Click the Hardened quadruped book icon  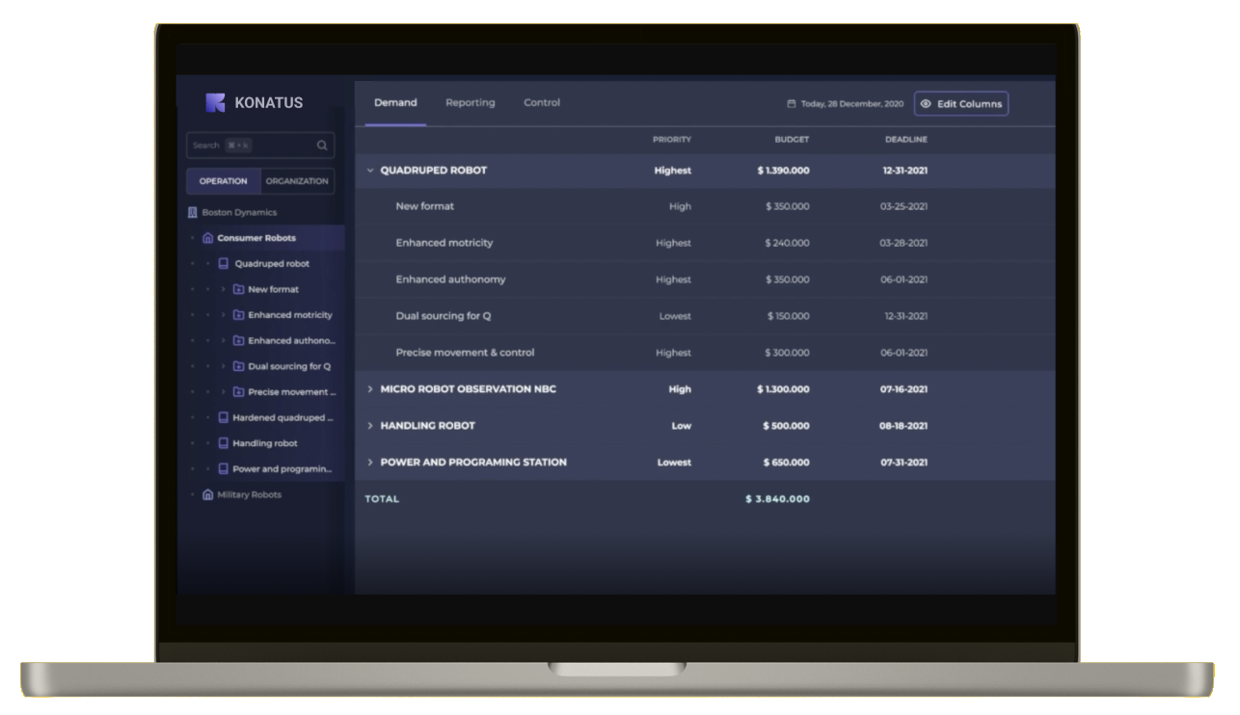tap(224, 418)
